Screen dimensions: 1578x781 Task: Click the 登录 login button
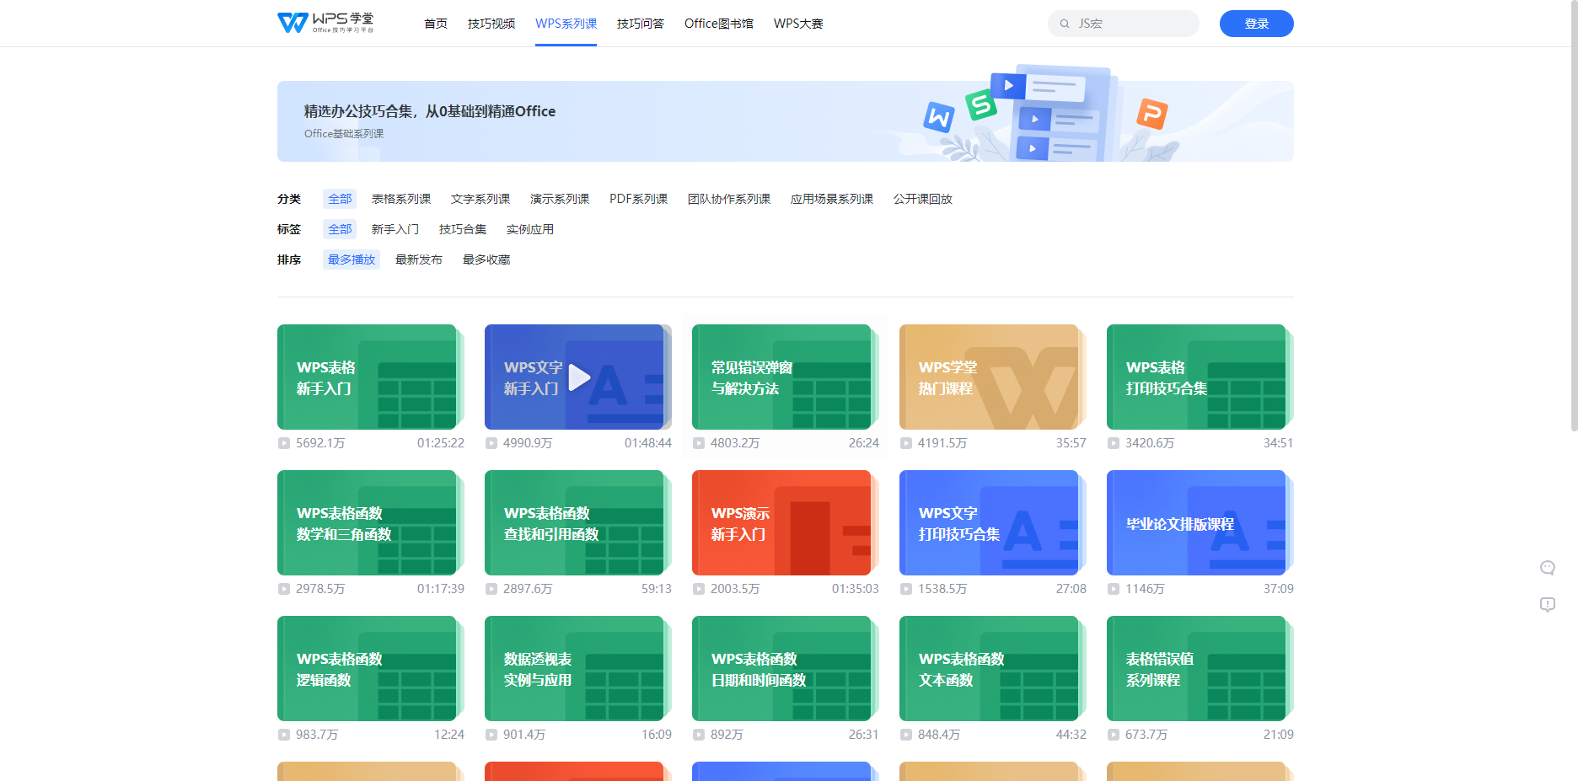click(1256, 24)
